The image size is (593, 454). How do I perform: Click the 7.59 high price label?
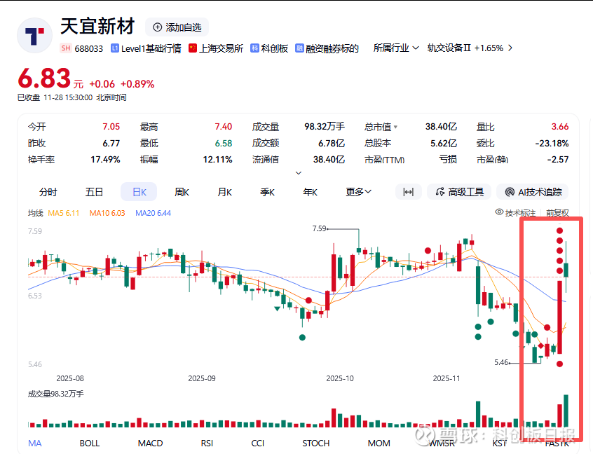click(x=319, y=228)
